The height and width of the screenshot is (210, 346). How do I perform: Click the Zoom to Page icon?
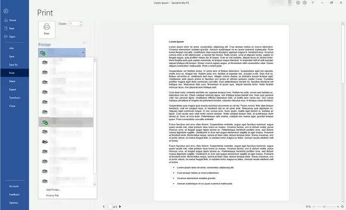point(342,207)
